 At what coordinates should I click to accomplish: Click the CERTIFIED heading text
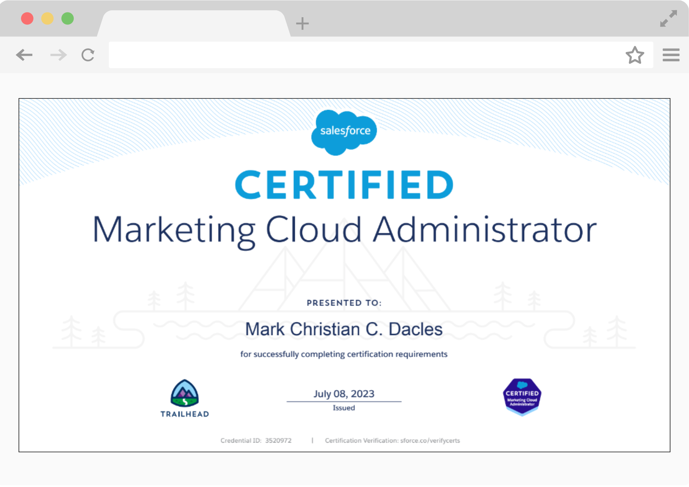344,185
